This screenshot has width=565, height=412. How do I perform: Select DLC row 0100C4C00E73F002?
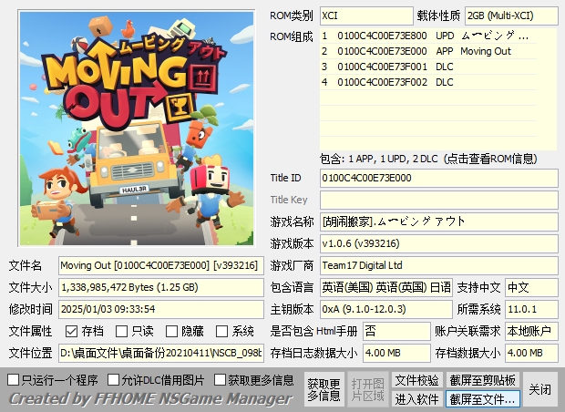(x=428, y=82)
